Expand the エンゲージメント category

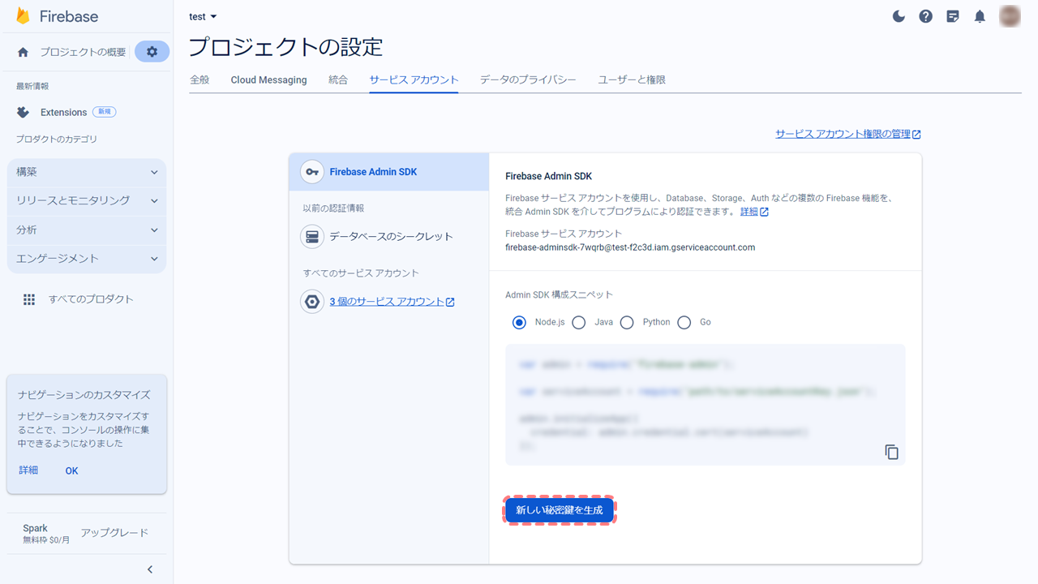tap(86, 259)
